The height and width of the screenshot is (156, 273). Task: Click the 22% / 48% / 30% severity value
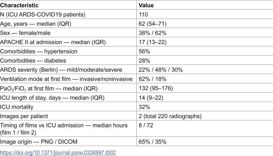coord(161,70)
